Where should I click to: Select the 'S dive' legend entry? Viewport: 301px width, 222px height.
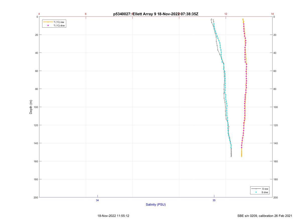point(265,192)
